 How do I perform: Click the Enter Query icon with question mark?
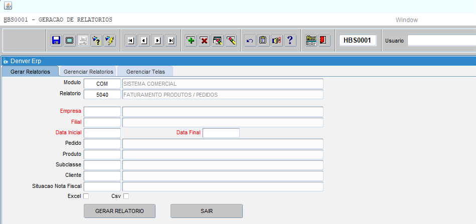click(x=96, y=41)
